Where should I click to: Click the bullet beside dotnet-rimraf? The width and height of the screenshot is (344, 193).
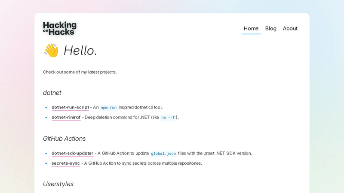pos(46,118)
